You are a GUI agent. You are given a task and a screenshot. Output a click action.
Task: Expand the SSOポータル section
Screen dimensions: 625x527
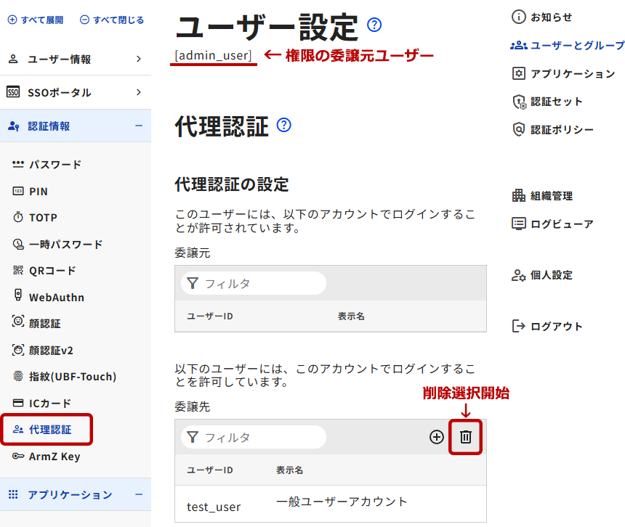pos(75,93)
